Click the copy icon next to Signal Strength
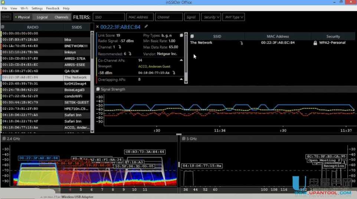This screenshot has height=199, width=357. [x=98, y=89]
